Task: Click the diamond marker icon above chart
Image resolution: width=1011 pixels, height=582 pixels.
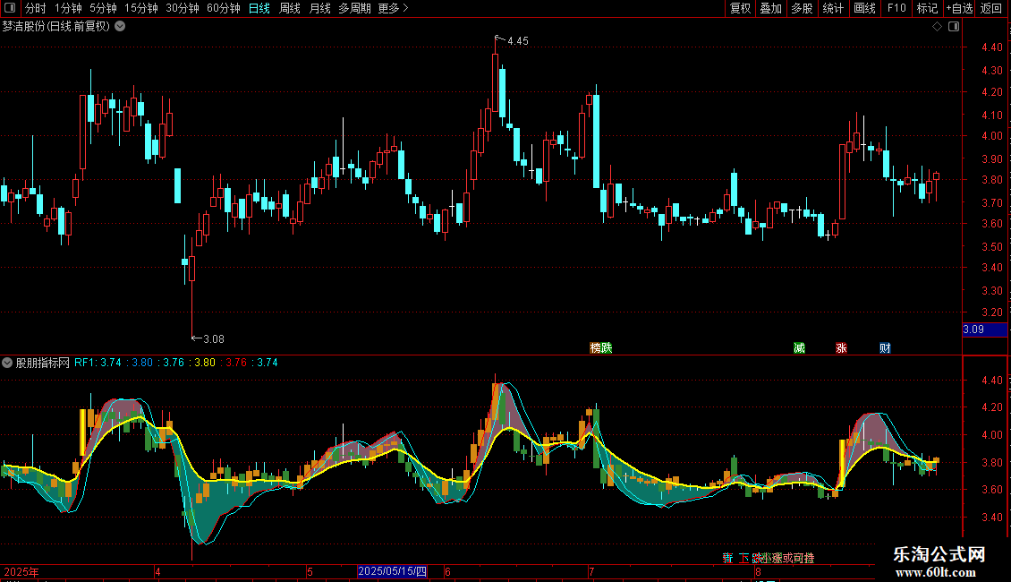Action: click(x=938, y=27)
